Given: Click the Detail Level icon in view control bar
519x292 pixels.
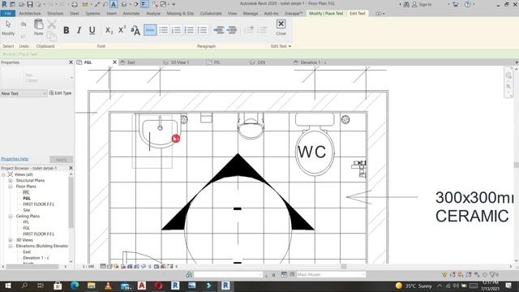Looking at the screenshot, I should (103, 266).
